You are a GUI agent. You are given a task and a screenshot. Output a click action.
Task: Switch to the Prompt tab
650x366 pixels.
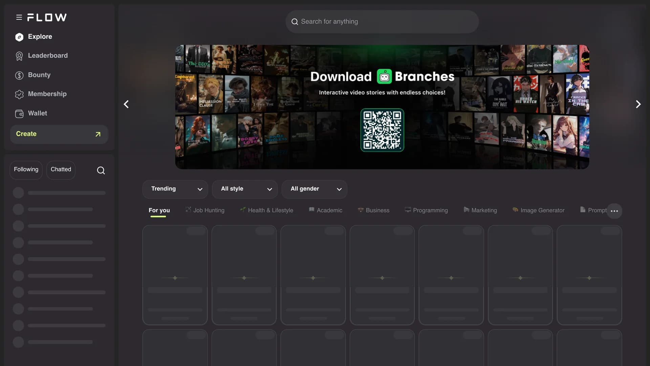(x=593, y=210)
